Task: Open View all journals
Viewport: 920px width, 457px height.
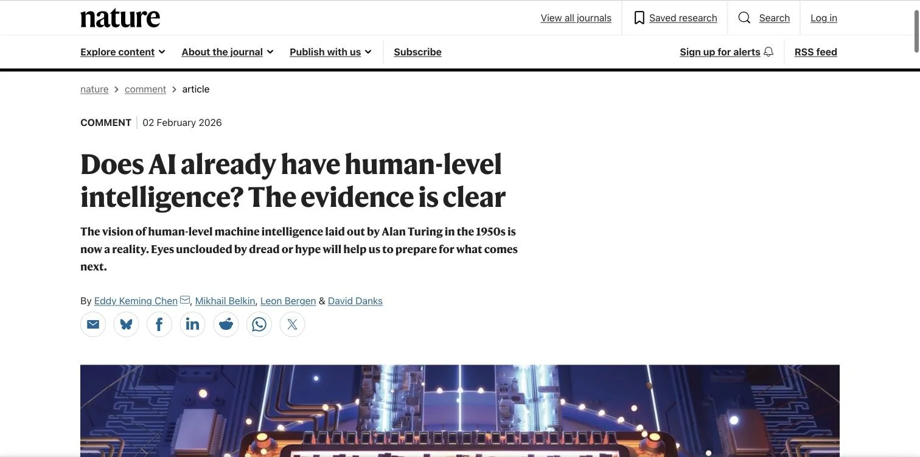Action: (576, 18)
